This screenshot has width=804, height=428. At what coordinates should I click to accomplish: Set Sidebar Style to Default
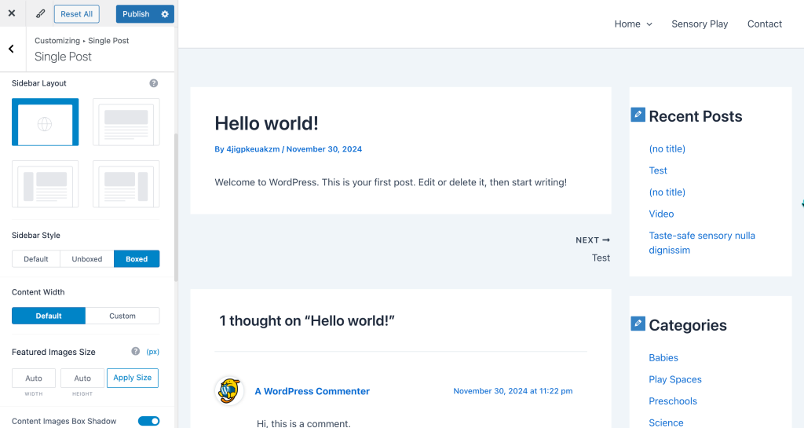click(x=36, y=259)
